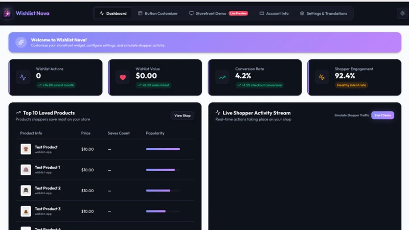Click the popularity bar for Test Product 3
Viewport: 409px width, 230px height.
pyautogui.click(x=163, y=211)
